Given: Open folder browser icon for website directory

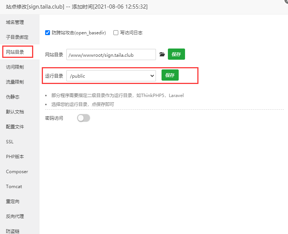Looking at the screenshot, I should tap(162, 54).
